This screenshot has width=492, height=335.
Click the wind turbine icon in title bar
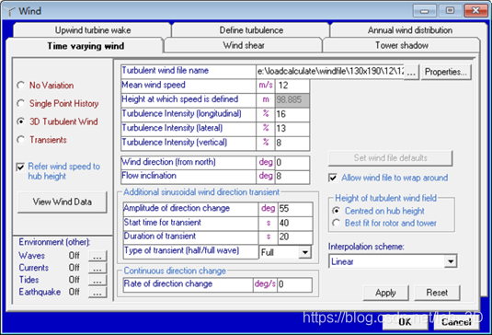(x=10, y=11)
